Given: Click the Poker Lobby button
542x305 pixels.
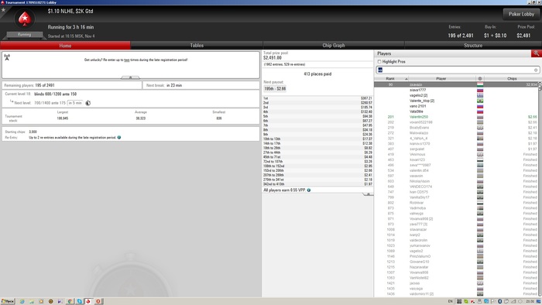Looking at the screenshot, I should (x=521, y=14).
